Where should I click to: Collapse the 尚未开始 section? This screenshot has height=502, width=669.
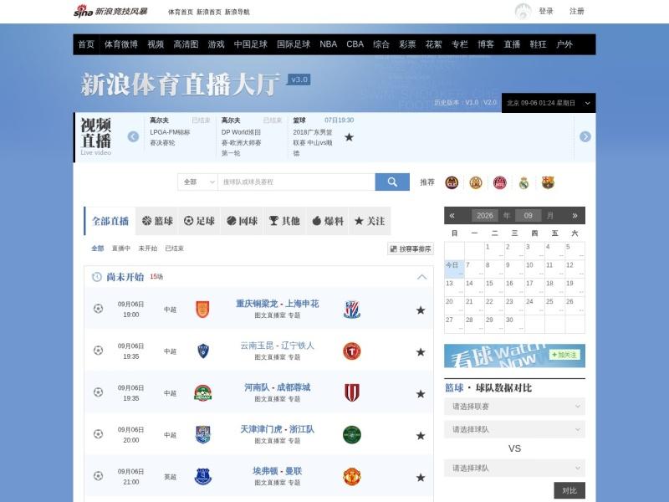(421, 277)
